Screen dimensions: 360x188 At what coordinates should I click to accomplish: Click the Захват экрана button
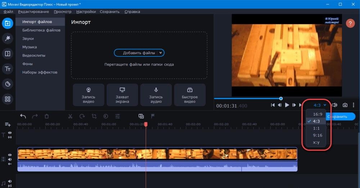coord(122,95)
